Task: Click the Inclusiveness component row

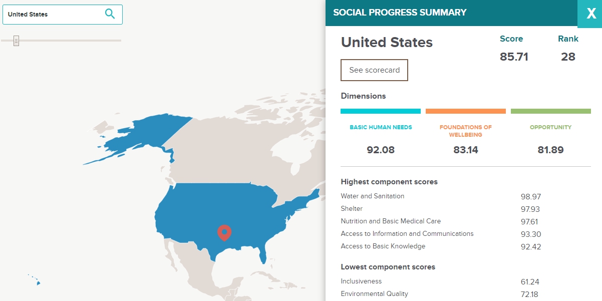Action: click(x=441, y=281)
